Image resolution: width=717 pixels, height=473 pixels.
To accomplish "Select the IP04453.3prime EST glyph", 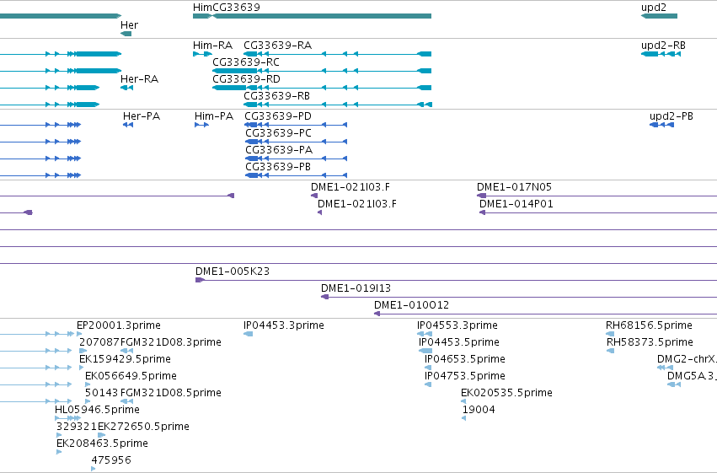I will click(x=248, y=334).
